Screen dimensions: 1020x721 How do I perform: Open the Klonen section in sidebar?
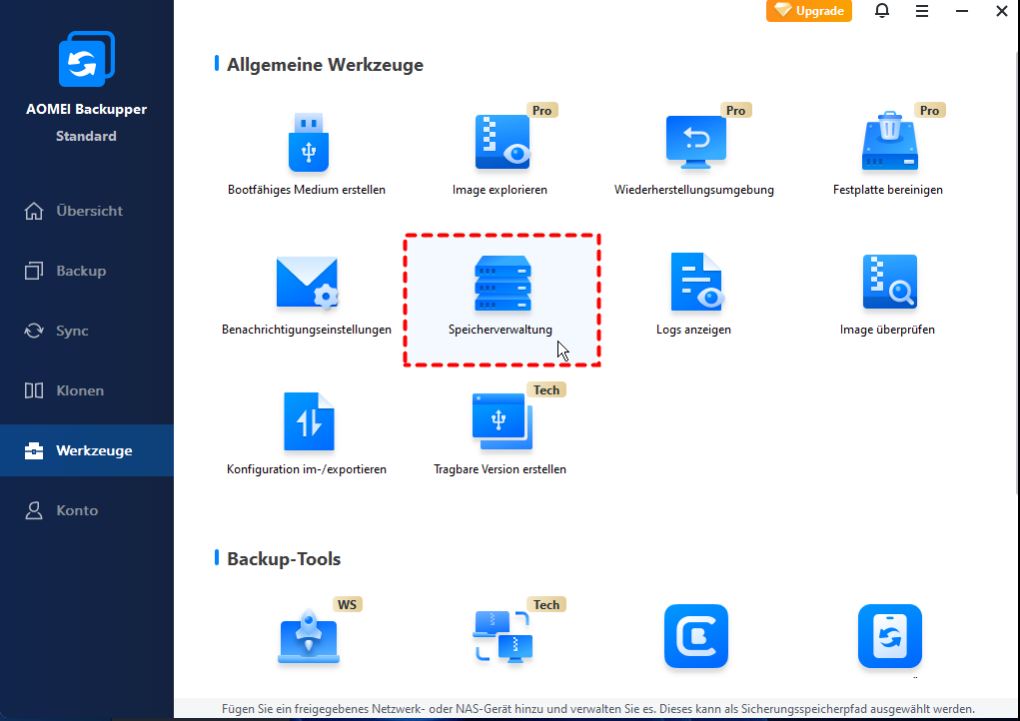(87, 390)
